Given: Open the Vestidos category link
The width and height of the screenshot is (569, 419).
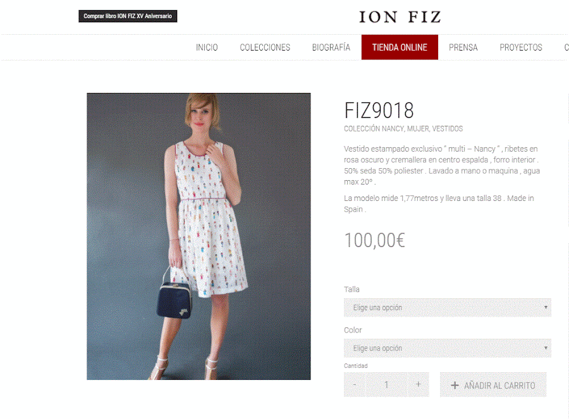Looking at the screenshot, I should click(448, 129).
